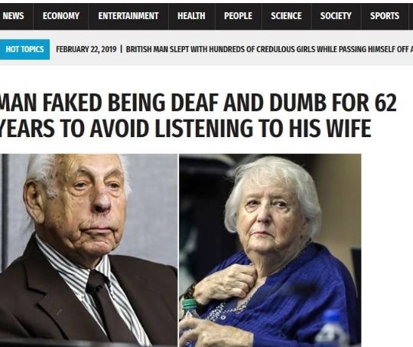Open the photo of the elderly man
Image resolution: width=413 pixels, height=347 pixels.
pyautogui.click(x=89, y=250)
